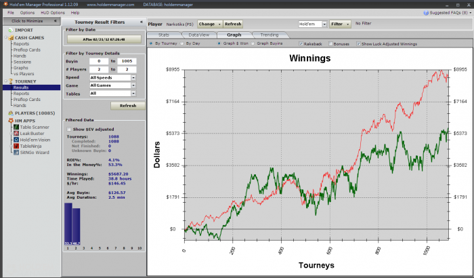Open the HUD Options menu
Screen dimensions: 474x278
pos(53,12)
